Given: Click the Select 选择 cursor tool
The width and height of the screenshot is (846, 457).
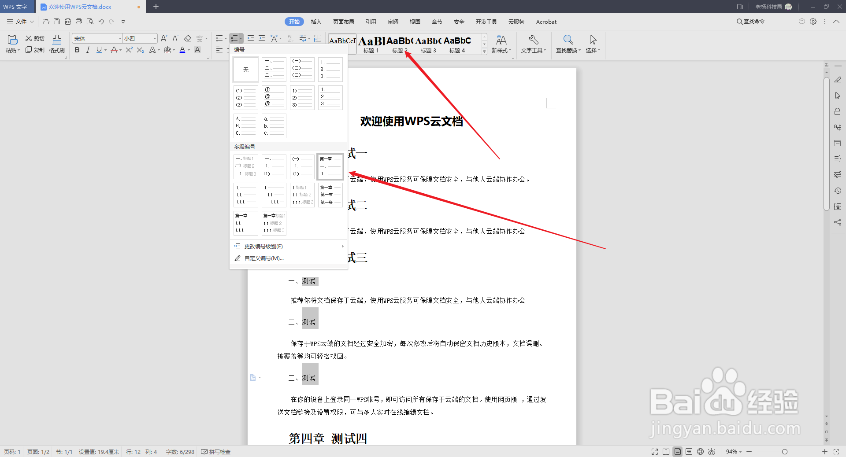Looking at the screenshot, I should click(x=593, y=44).
